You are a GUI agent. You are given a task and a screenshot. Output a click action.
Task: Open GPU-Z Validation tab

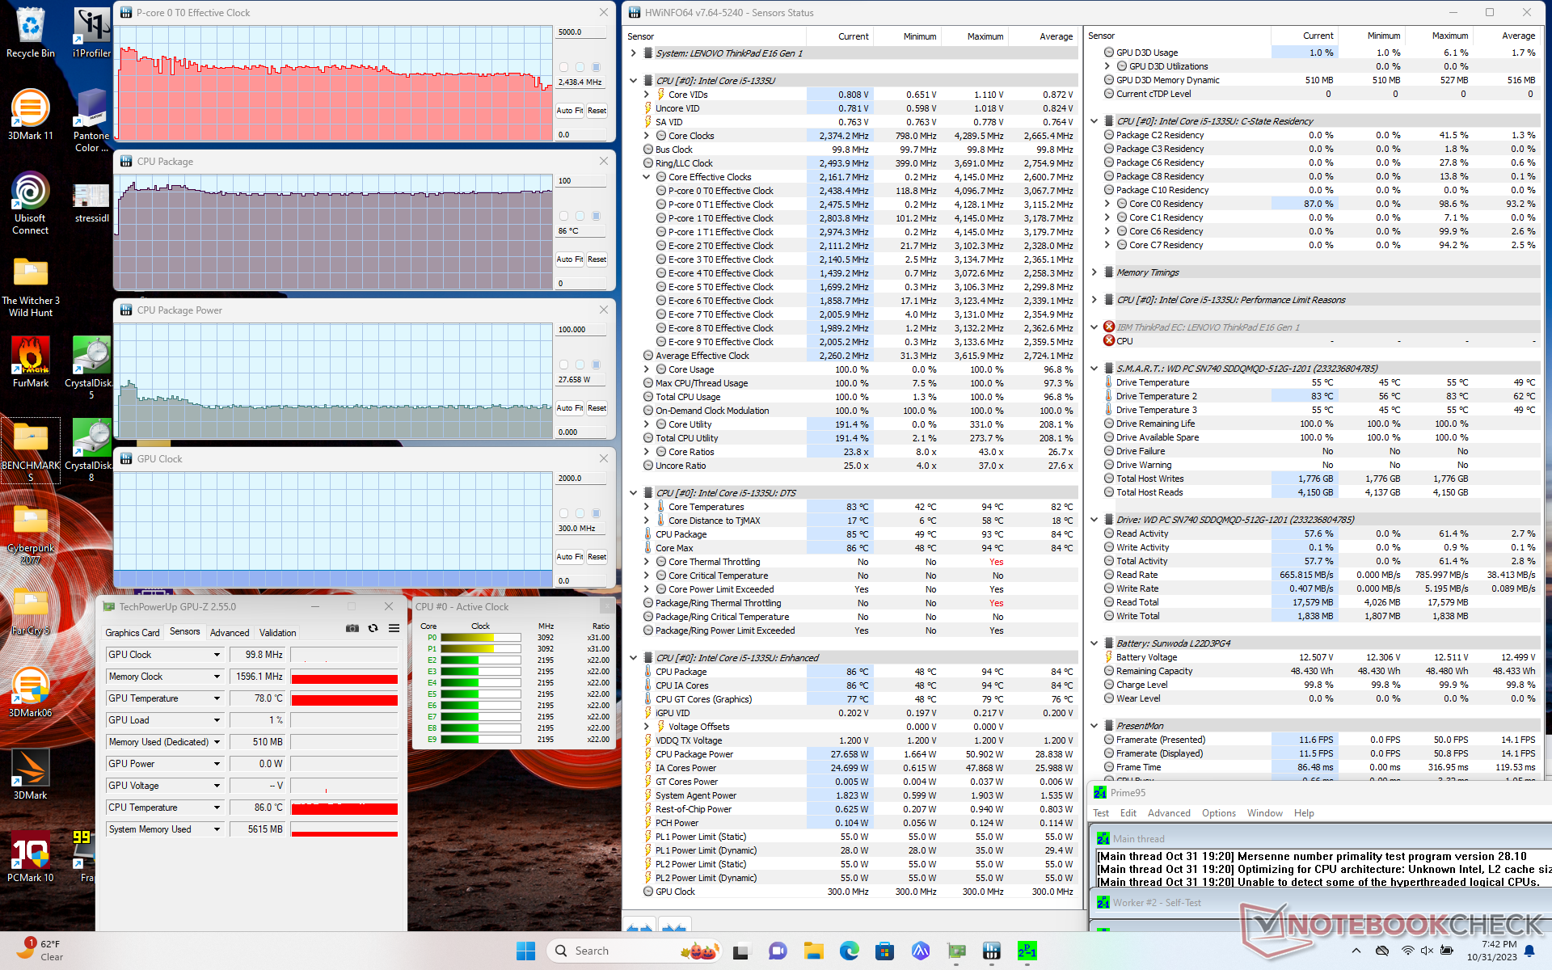click(x=277, y=633)
